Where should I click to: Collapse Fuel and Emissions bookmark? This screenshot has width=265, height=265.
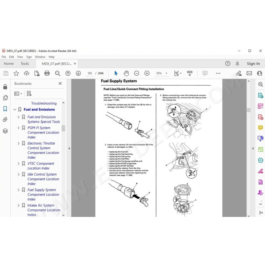[x=15, y=109]
